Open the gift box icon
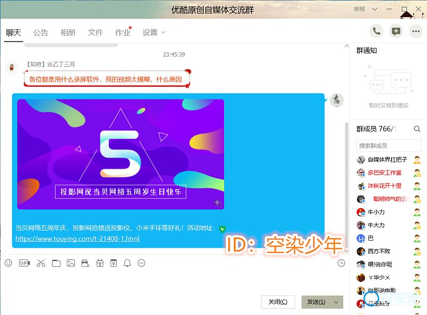This screenshot has width=427, height=315. (x=100, y=263)
